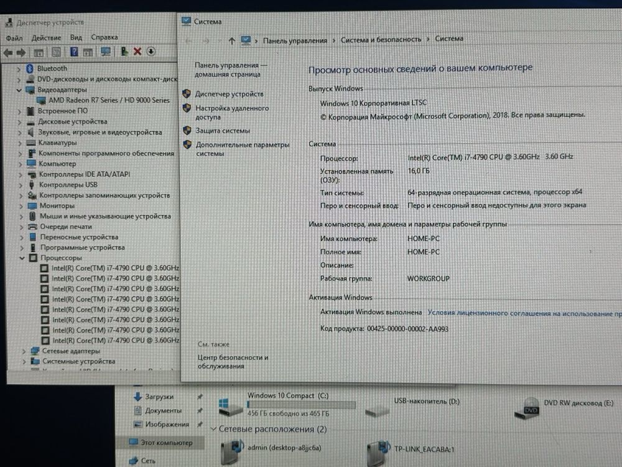Select Сеть in Explorer sidebar
The image size is (622, 467).
149,461
